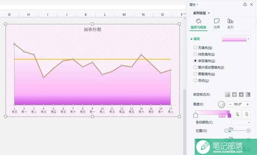
Task: Click the angle dial control
Action: click(222, 104)
